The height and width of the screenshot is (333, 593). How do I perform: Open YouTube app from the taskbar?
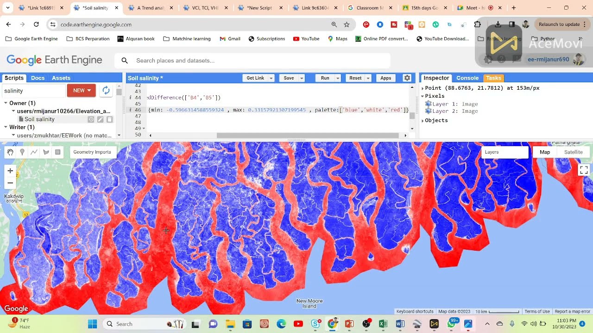(x=298, y=324)
